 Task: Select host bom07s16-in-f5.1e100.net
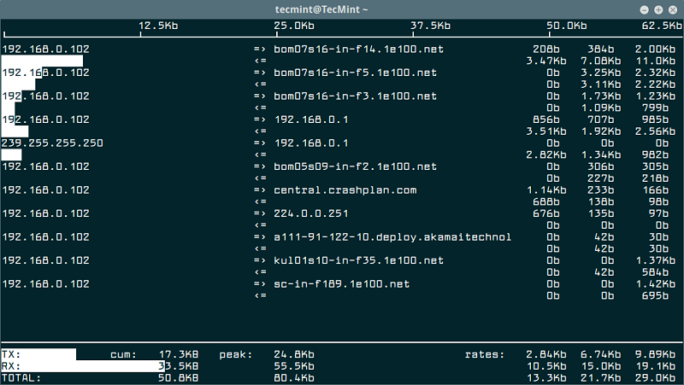pyautogui.click(x=355, y=73)
